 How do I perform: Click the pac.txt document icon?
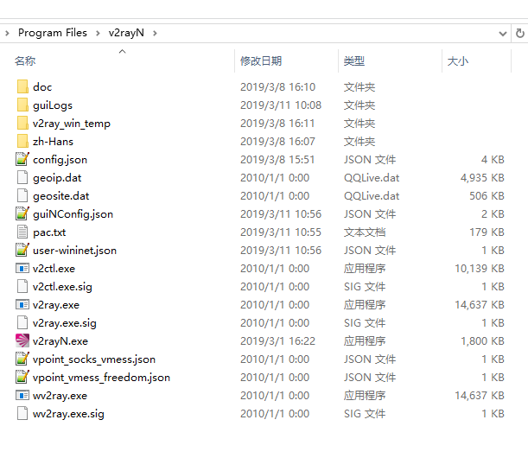click(22, 232)
